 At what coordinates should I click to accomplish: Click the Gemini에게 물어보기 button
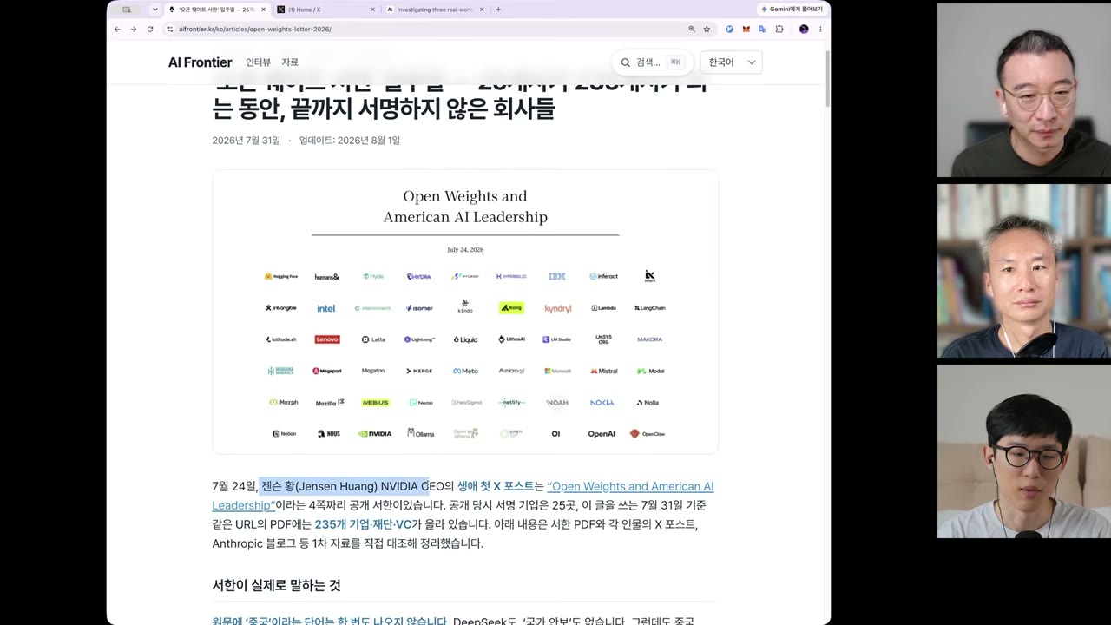coord(792,10)
